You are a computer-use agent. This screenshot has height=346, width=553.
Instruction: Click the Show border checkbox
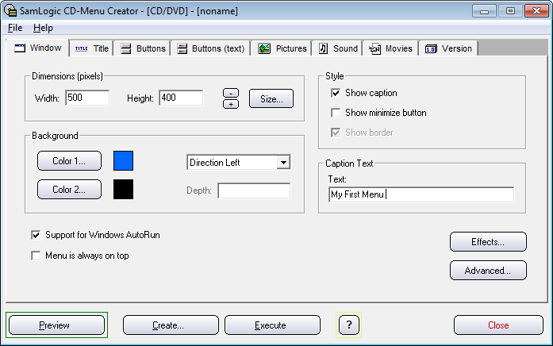pos(336,133)
